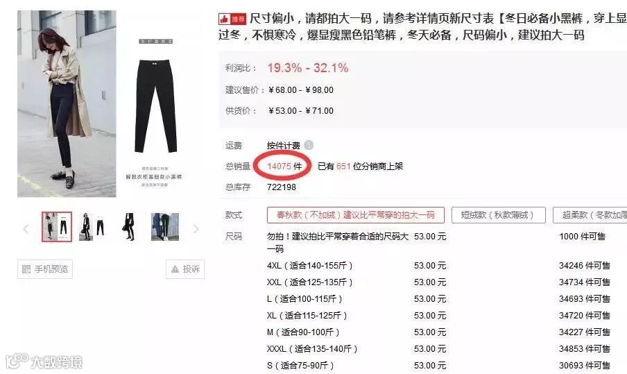Select the third product thumbnail
The image size is (627, 374).
pyautogui.click(x=129, y=227)
